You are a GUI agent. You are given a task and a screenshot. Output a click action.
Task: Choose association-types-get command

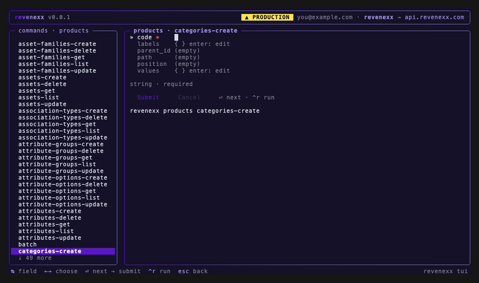(57, 124)
